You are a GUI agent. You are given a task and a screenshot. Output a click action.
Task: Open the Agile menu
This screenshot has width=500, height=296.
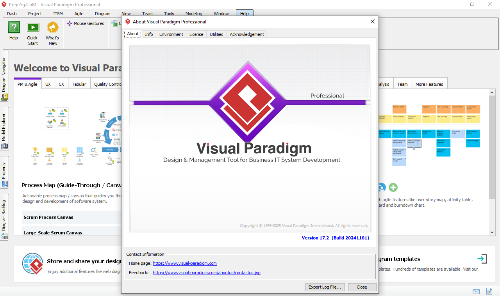[79, 14]
